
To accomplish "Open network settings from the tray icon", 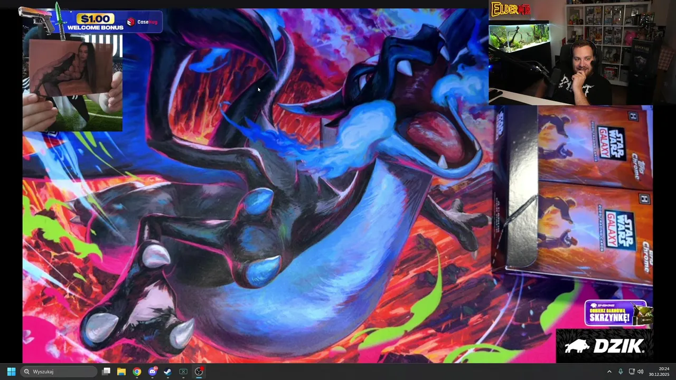I will click(x=632, y=372).
